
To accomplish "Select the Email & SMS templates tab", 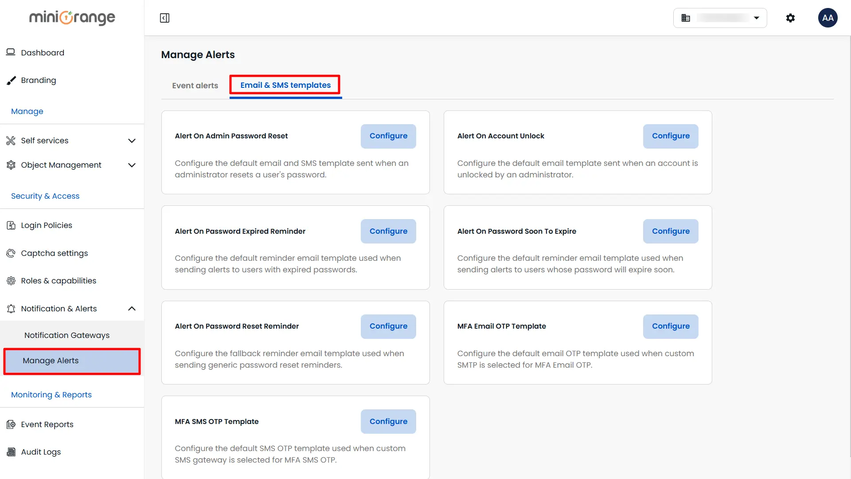I will pos(285,85).
